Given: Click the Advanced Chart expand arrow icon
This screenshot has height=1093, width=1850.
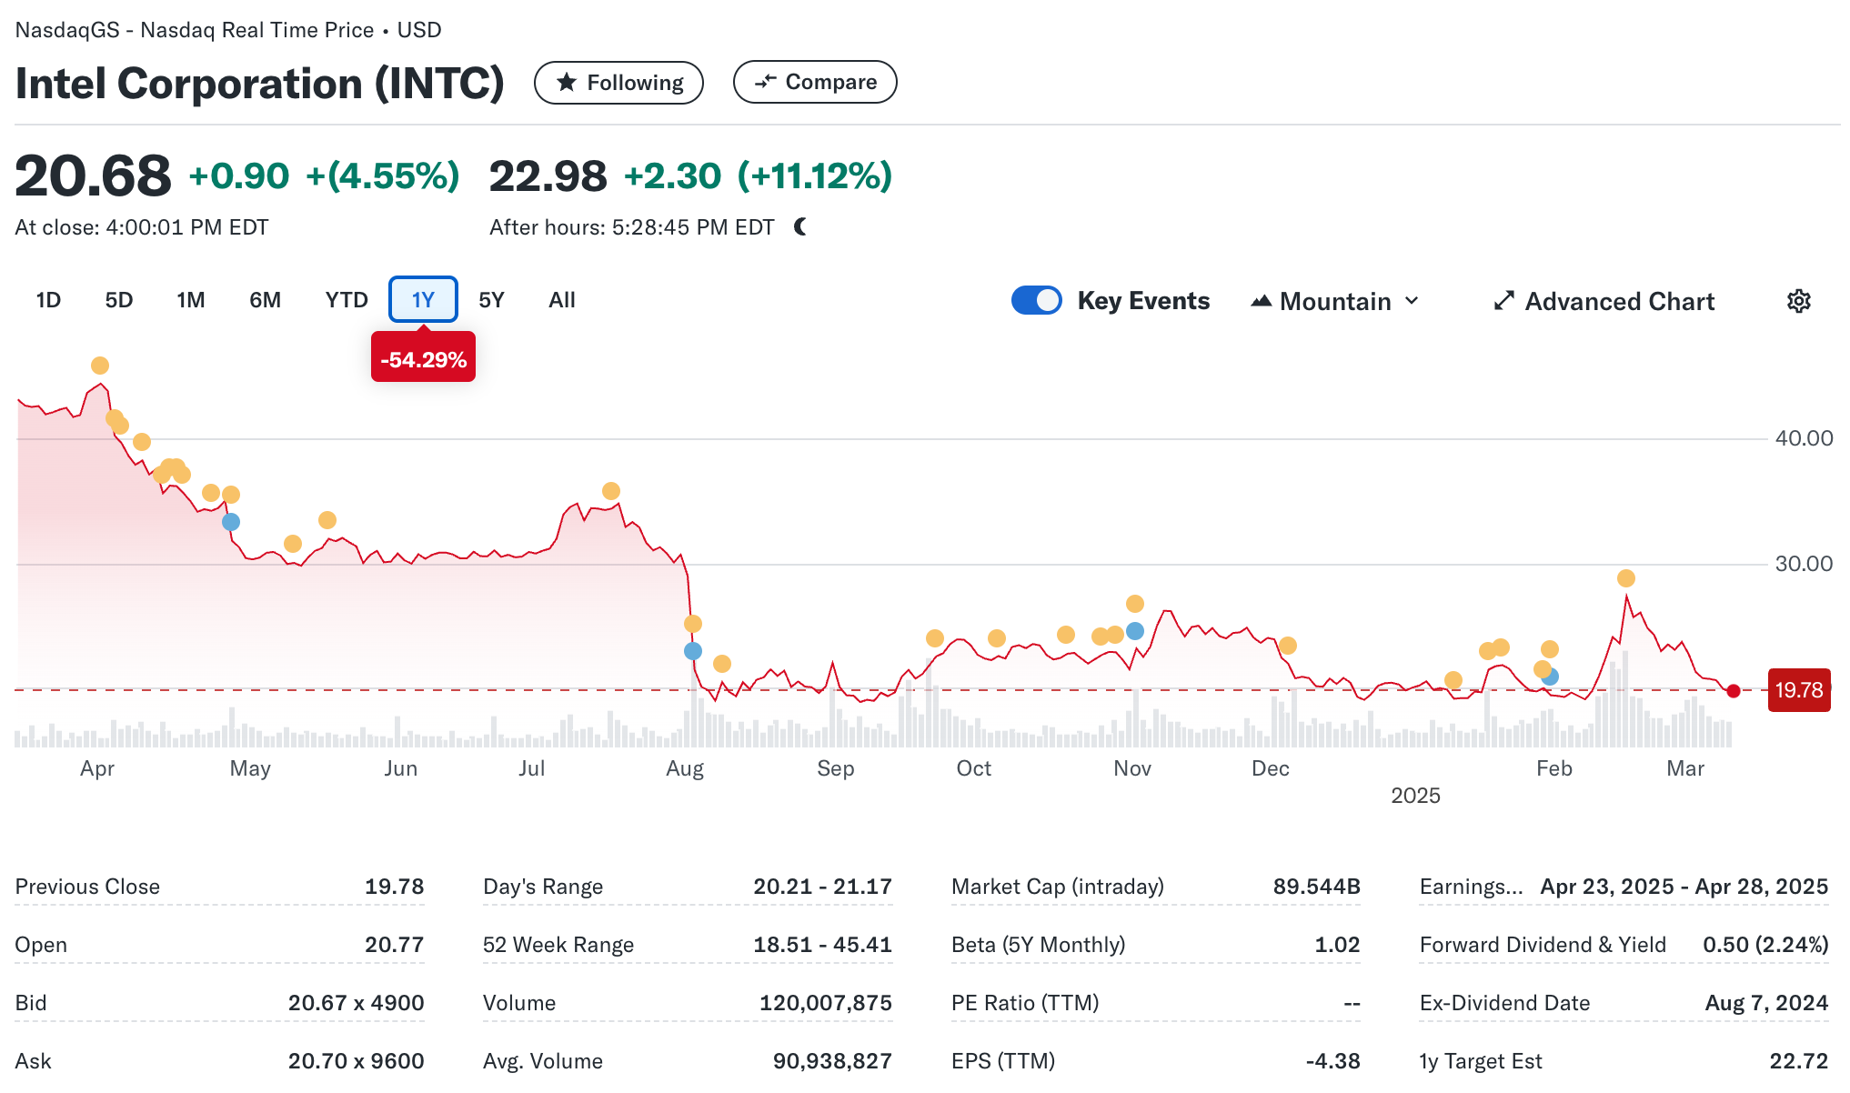Looking at the screenshot, I should click(1503, 301).
